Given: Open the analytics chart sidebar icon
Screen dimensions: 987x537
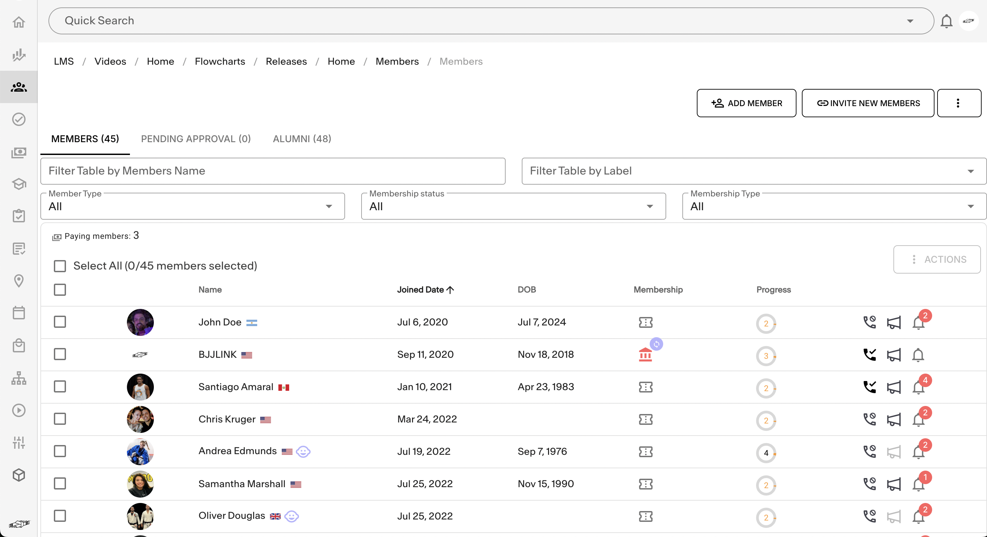Looking at the screenshot, I should [x=19, y=55].
